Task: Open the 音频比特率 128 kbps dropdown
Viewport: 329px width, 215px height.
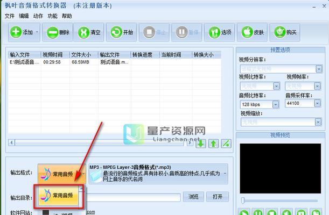Action: click(x=276, y=104)
